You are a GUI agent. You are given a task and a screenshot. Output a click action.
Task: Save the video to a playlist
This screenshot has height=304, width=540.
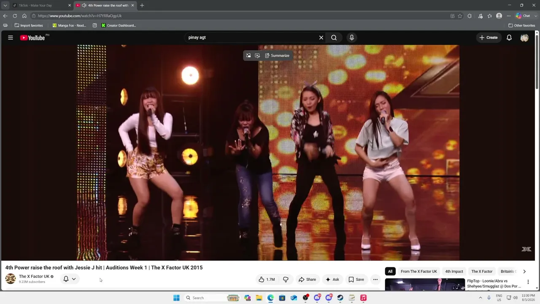(356, 279)
